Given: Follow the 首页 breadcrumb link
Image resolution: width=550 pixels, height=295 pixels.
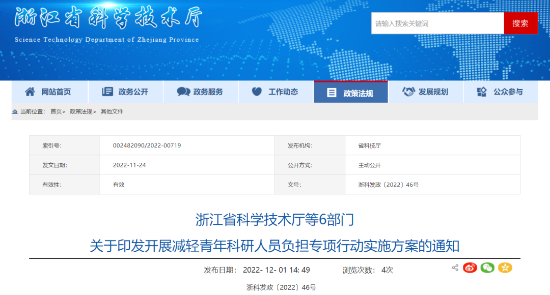Looking at the screenshot, I should point(56,111).
